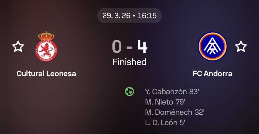The height and width of the screenshot is (134, 259).
Task: Select the 16:15 kick-off time
Action: coord(147,15)
